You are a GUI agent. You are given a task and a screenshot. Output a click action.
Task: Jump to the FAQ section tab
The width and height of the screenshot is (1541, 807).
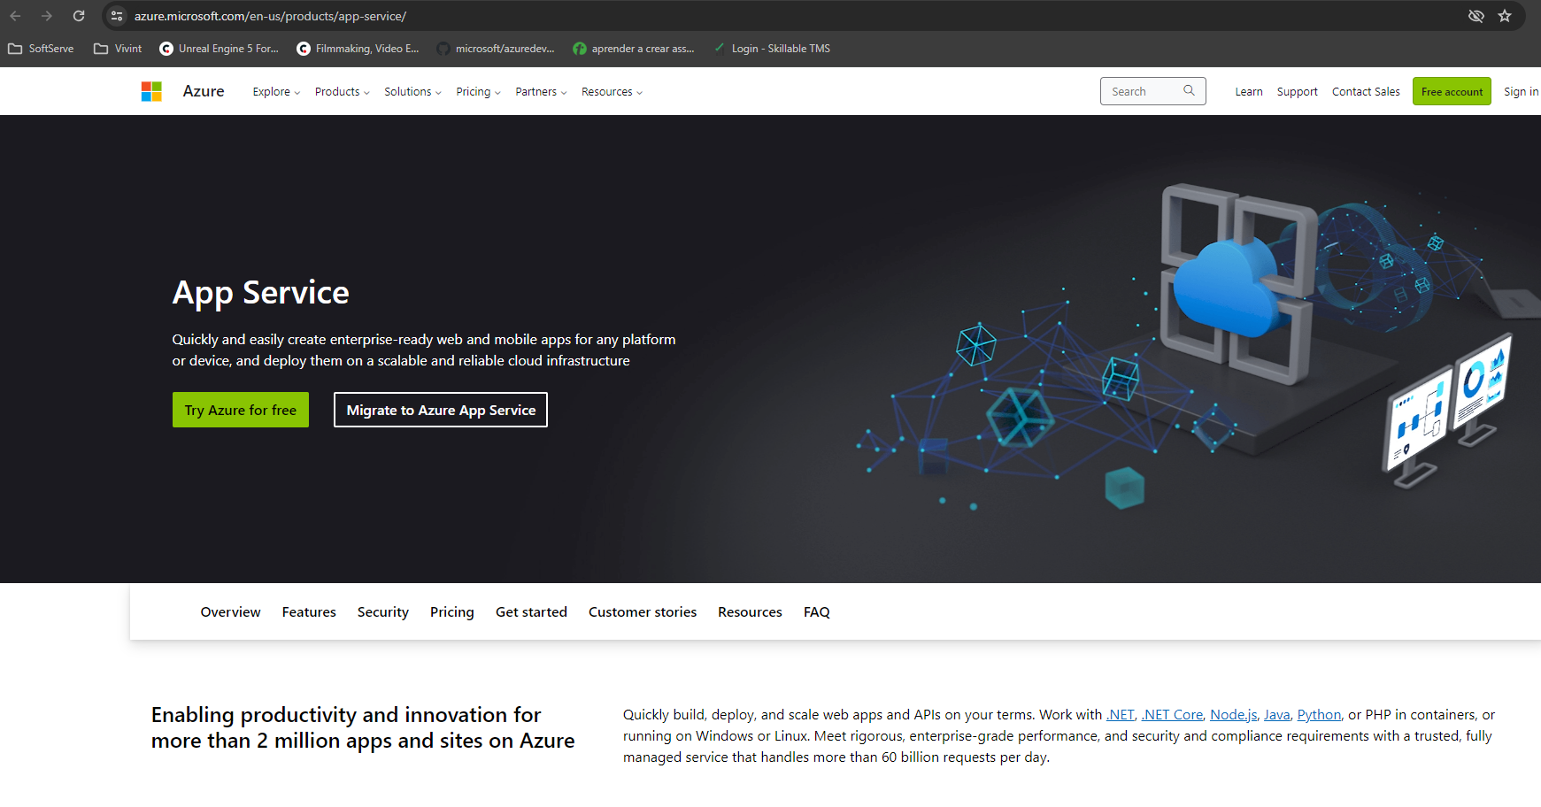click(817, 612)
